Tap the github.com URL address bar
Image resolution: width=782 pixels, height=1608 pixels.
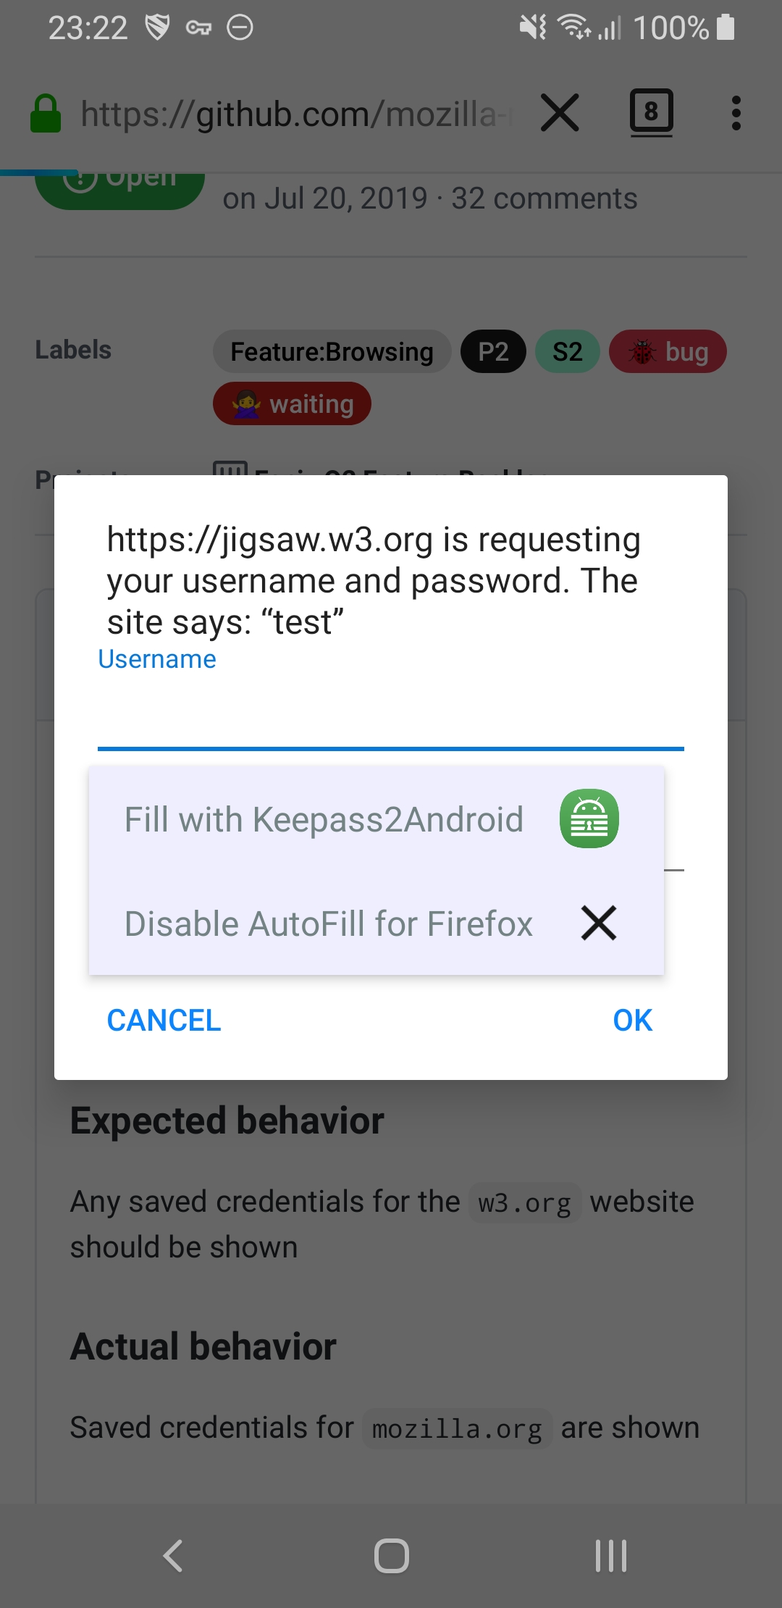tap(297, 114)
